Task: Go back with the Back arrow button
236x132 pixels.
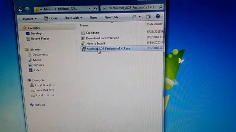Action: (x=20, y=10)
